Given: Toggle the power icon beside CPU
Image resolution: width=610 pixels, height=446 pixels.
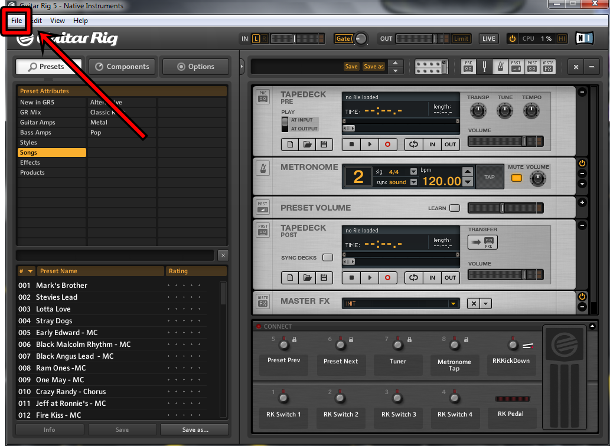Looking at the screenshot, I should [x=513, y=38].
